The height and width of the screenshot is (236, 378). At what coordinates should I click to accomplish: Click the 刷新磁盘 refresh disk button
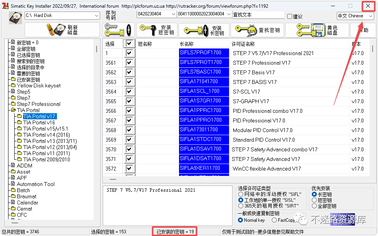62,30
